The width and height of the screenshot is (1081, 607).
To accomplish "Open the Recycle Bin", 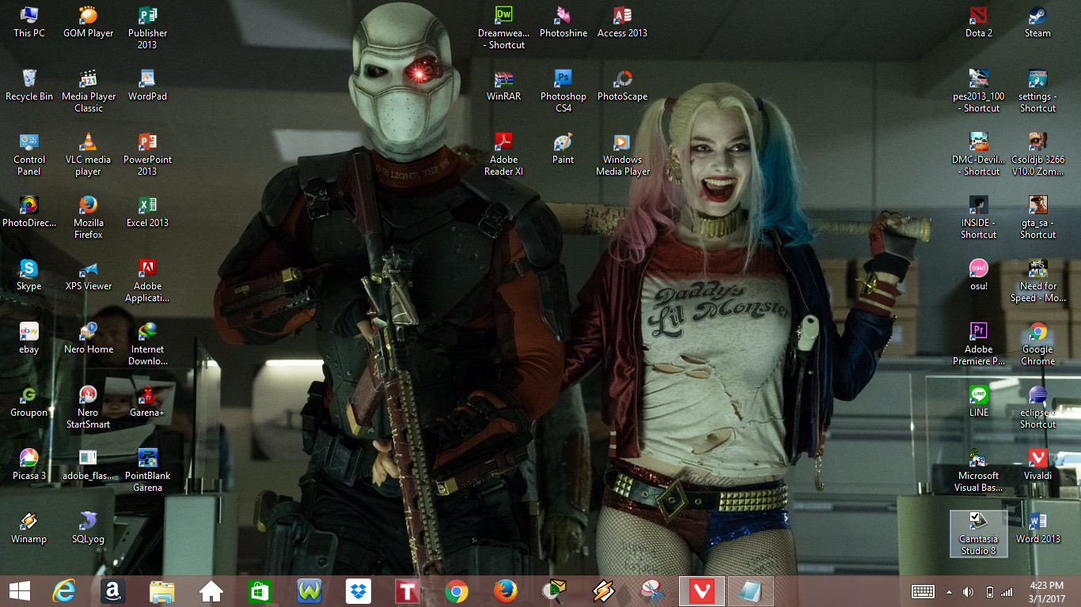I will [29, 85].
